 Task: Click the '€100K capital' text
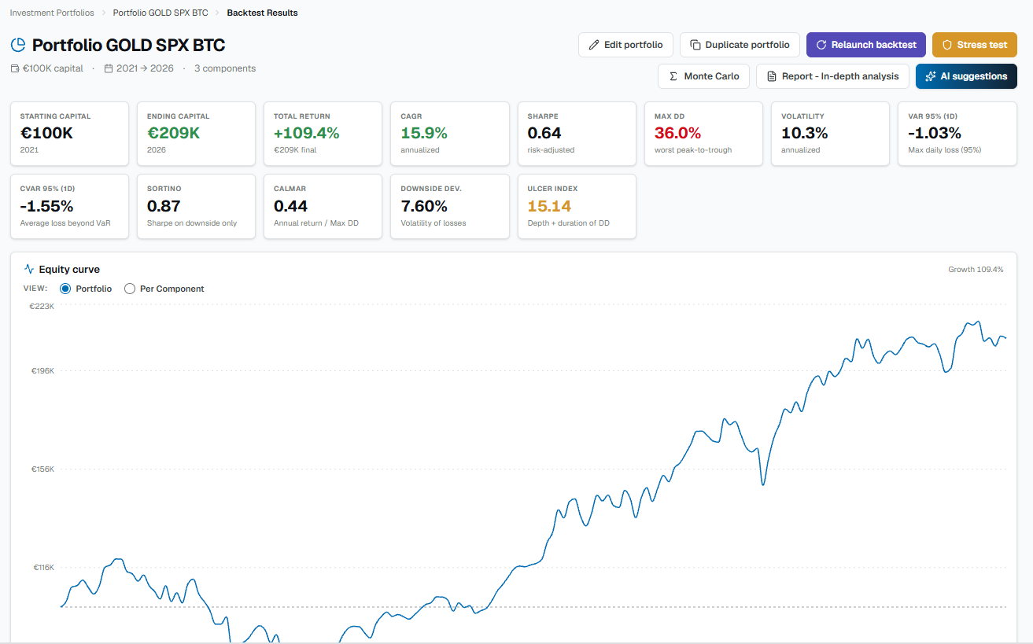click(x=53, y=68)
